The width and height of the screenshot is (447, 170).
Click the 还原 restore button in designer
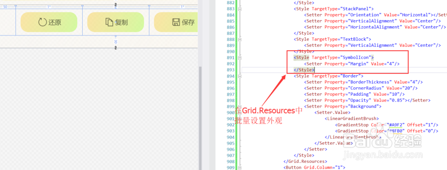(x=49, y=22)
